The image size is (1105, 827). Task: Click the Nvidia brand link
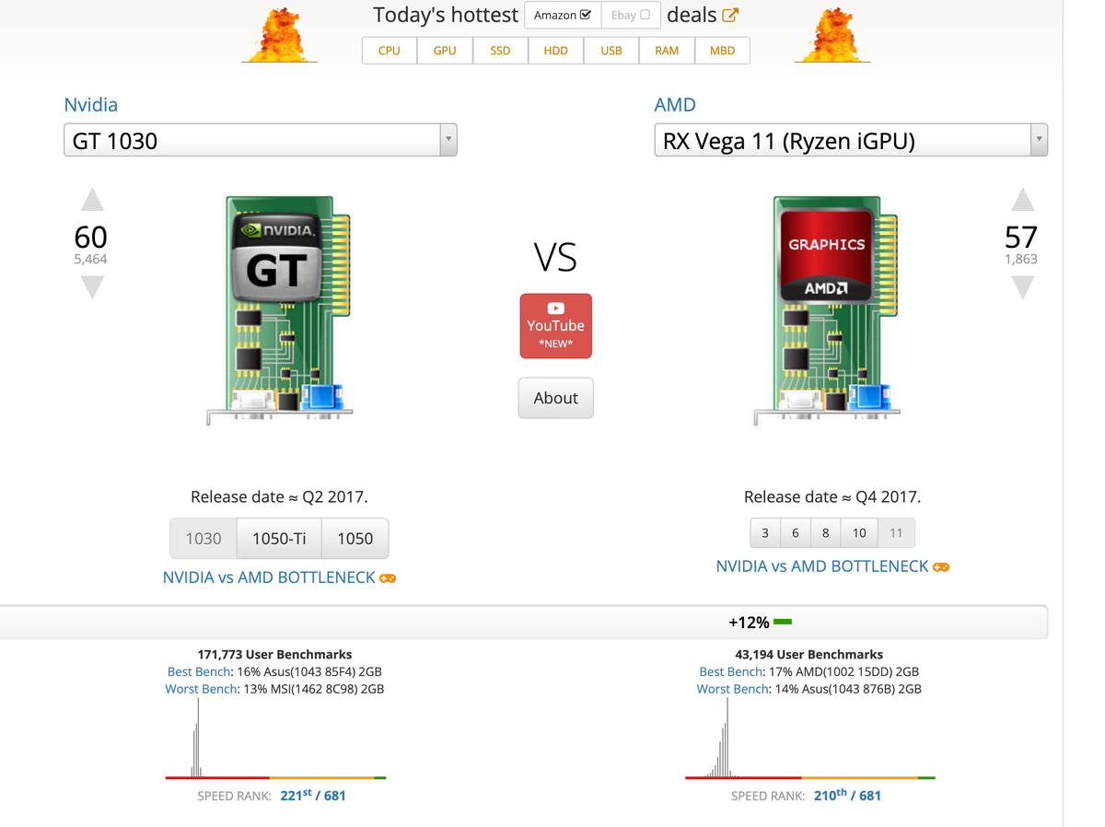(90, 105)
